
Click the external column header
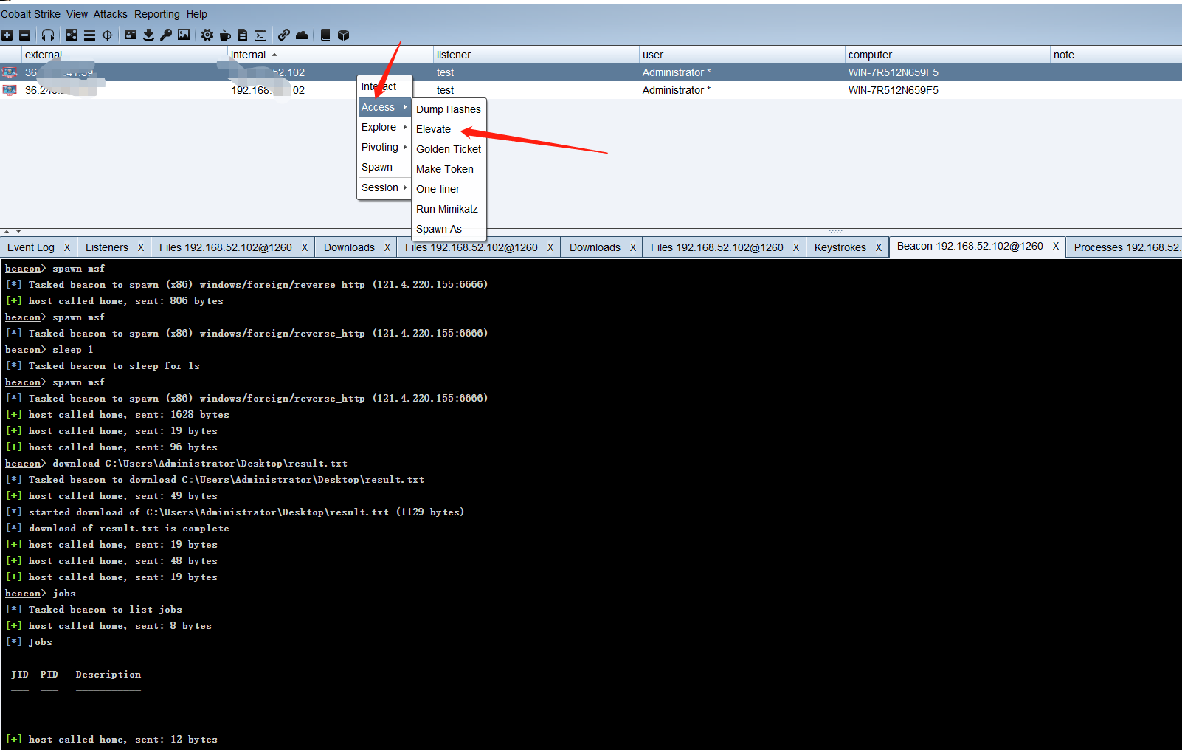point(125,55)
